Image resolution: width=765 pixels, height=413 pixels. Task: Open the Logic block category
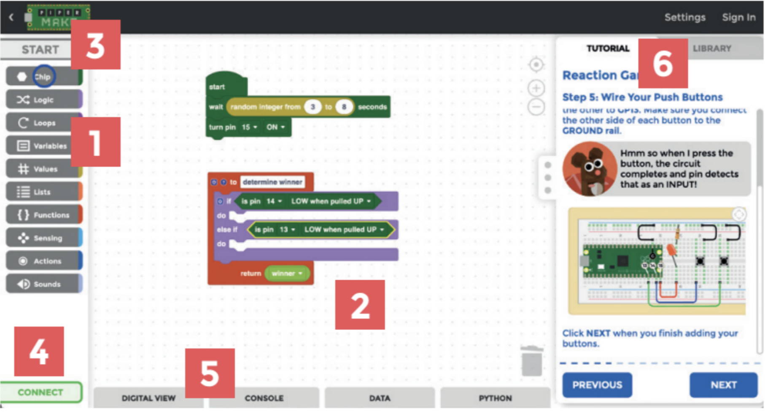[x=44, y=100]
